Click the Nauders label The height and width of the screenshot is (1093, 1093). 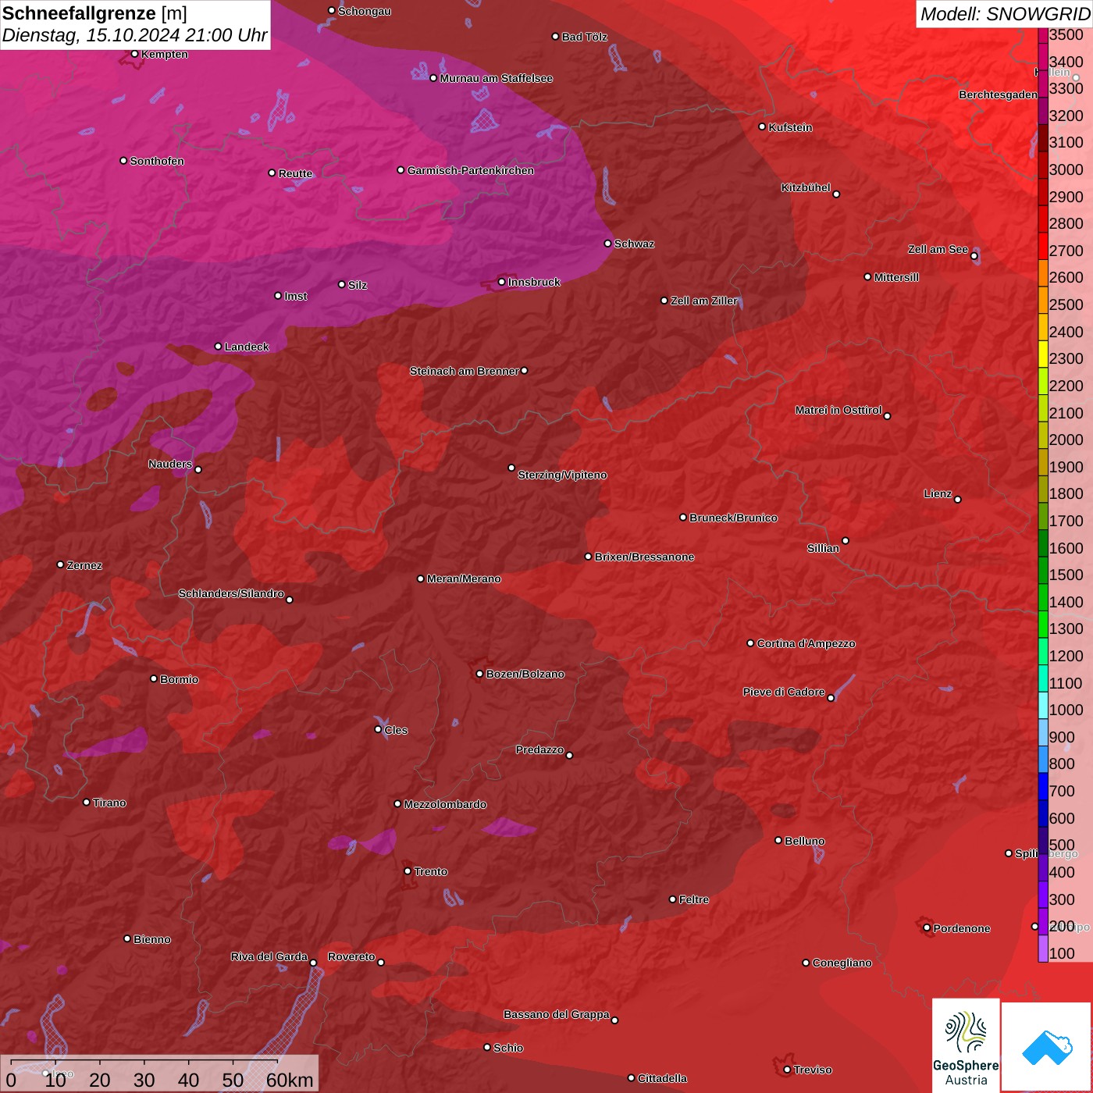170,464
